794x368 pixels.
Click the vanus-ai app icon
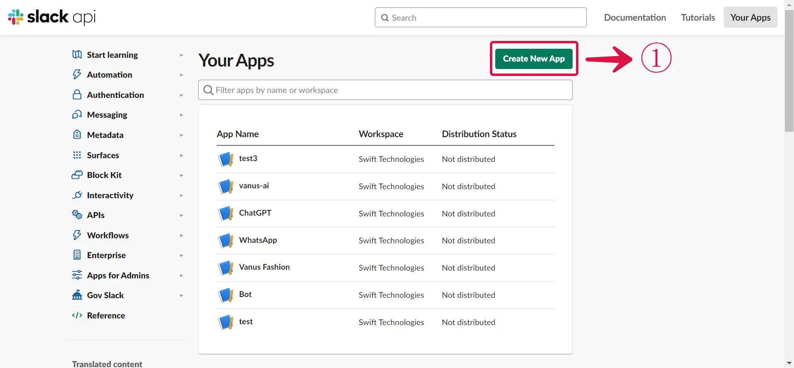(x=226, y=186)
